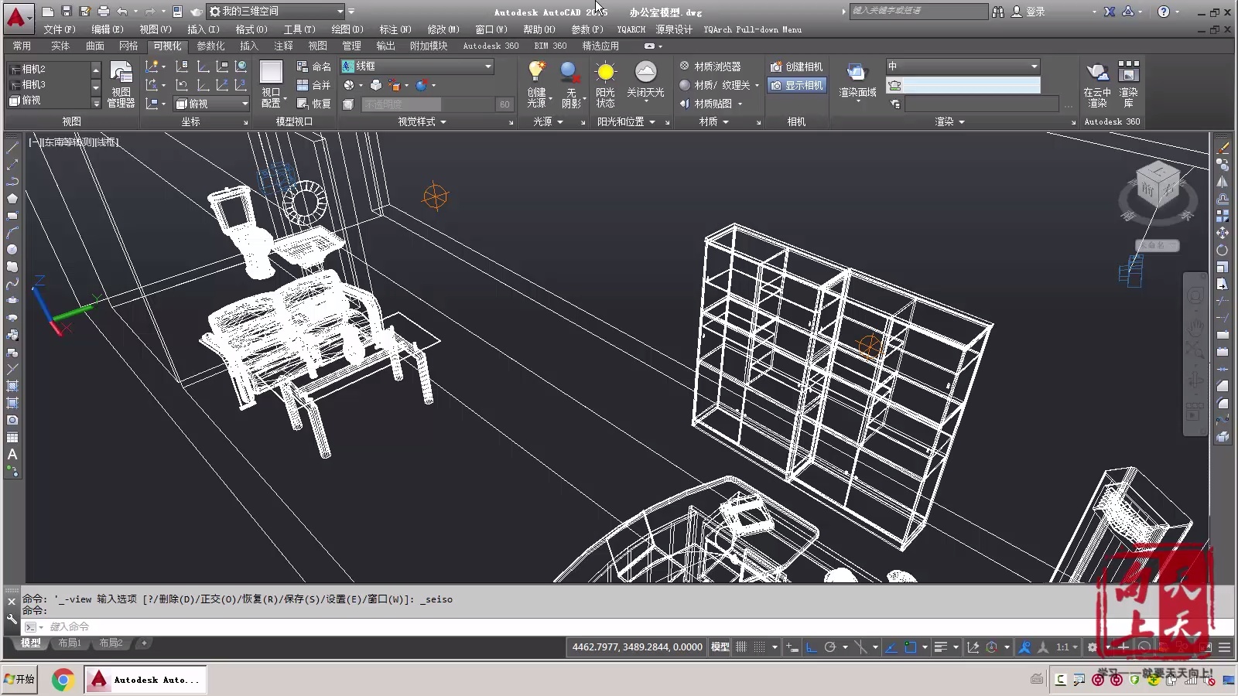Viewport: 1238px width, 696px height.
Task: Select the Line tool in left toolbar
Action: coord(12,147)
